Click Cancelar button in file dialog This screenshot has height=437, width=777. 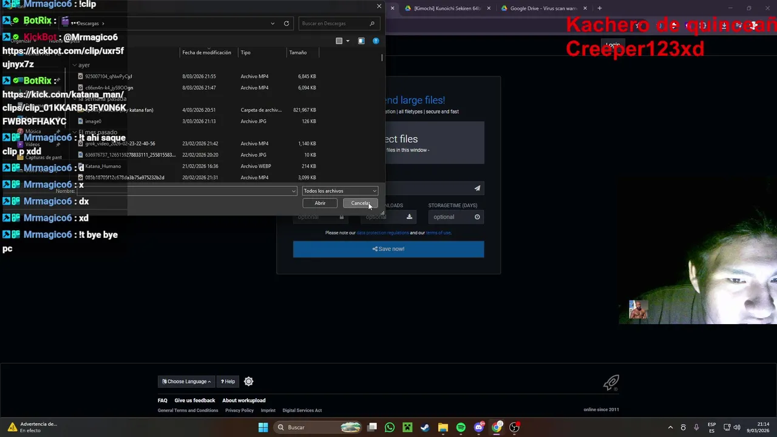click(360, 203)
